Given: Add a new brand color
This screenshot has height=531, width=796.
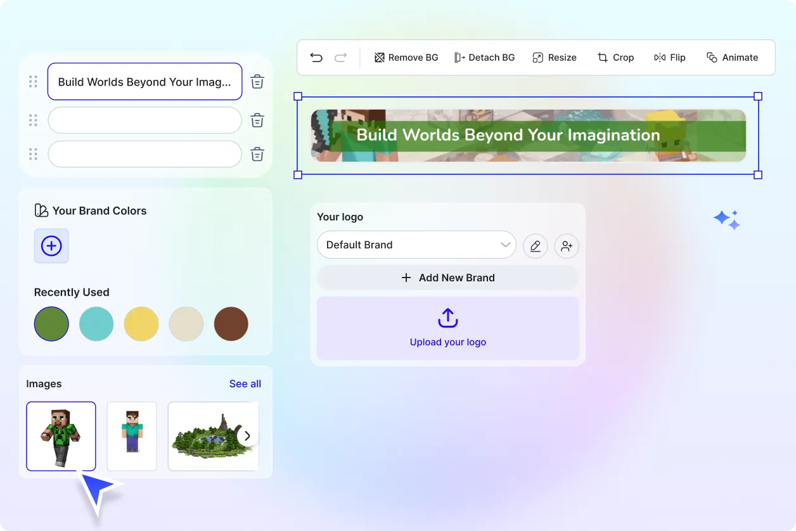Looking at the screenshot, I should (51, 246).
